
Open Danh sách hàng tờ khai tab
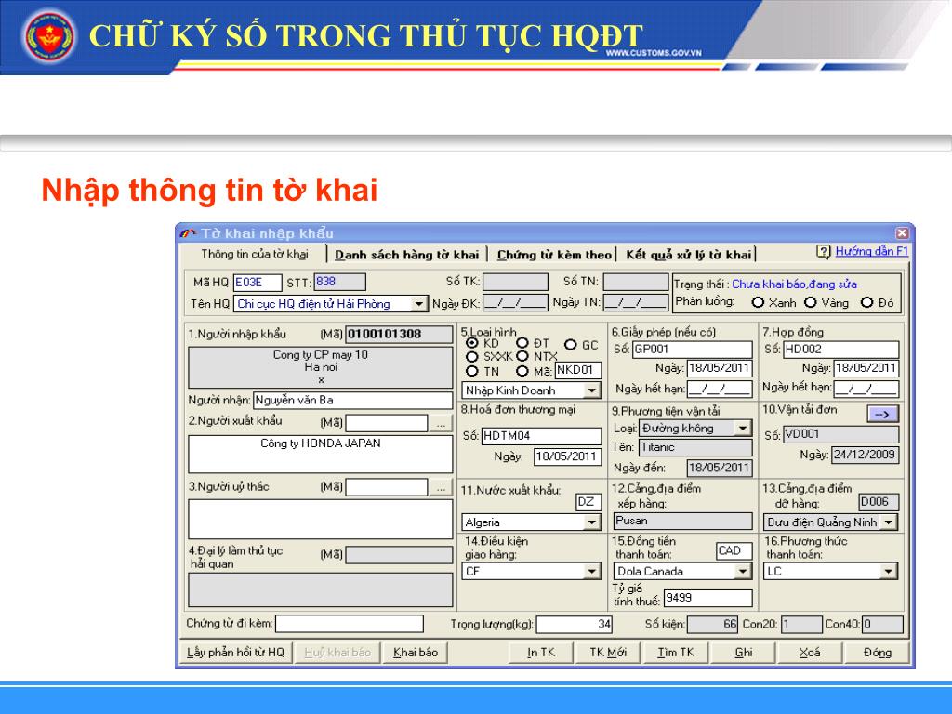[x=407, y=255]
